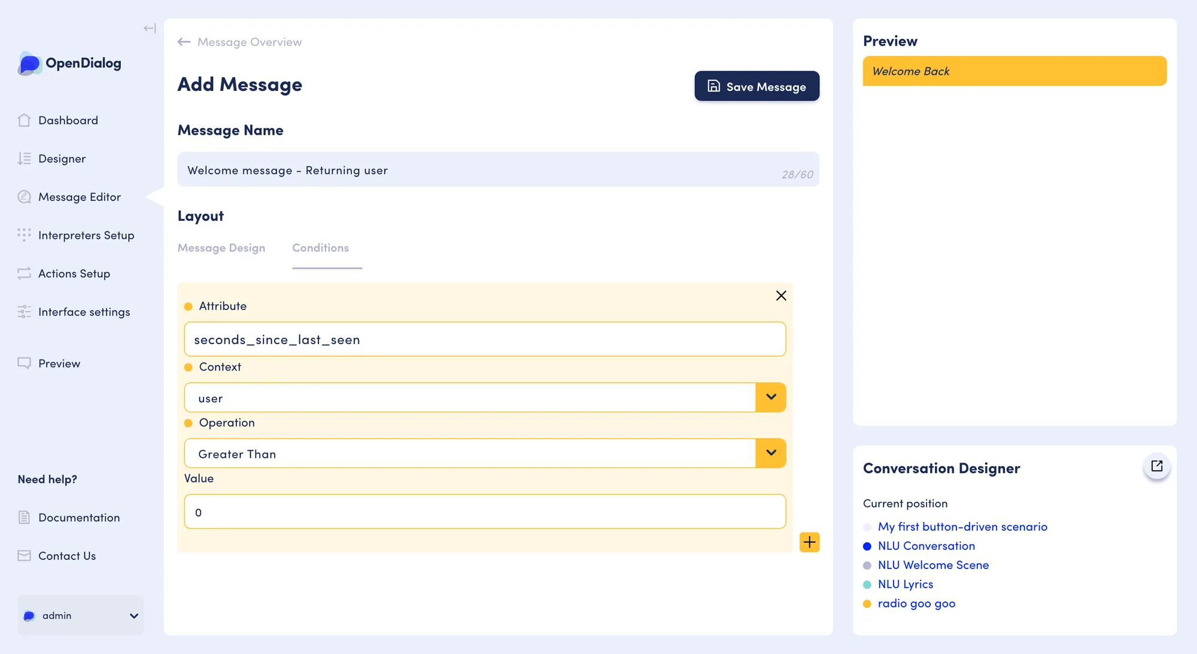1197x654 pixels.
Task: Click the teal dot beside NLU Lyrics
Action: [x=867, y=585]
